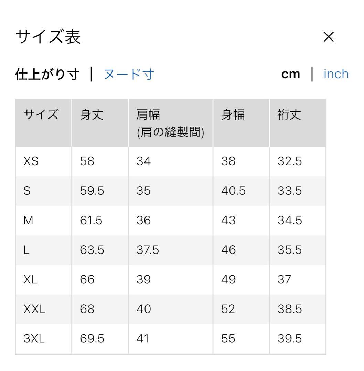The height and width of the screenshot is (371, 364).
Task: Select cm as the unit
Action: (290, 74)
